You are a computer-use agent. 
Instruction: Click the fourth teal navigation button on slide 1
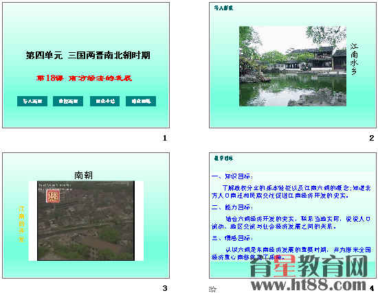click(x=141, y=101)
